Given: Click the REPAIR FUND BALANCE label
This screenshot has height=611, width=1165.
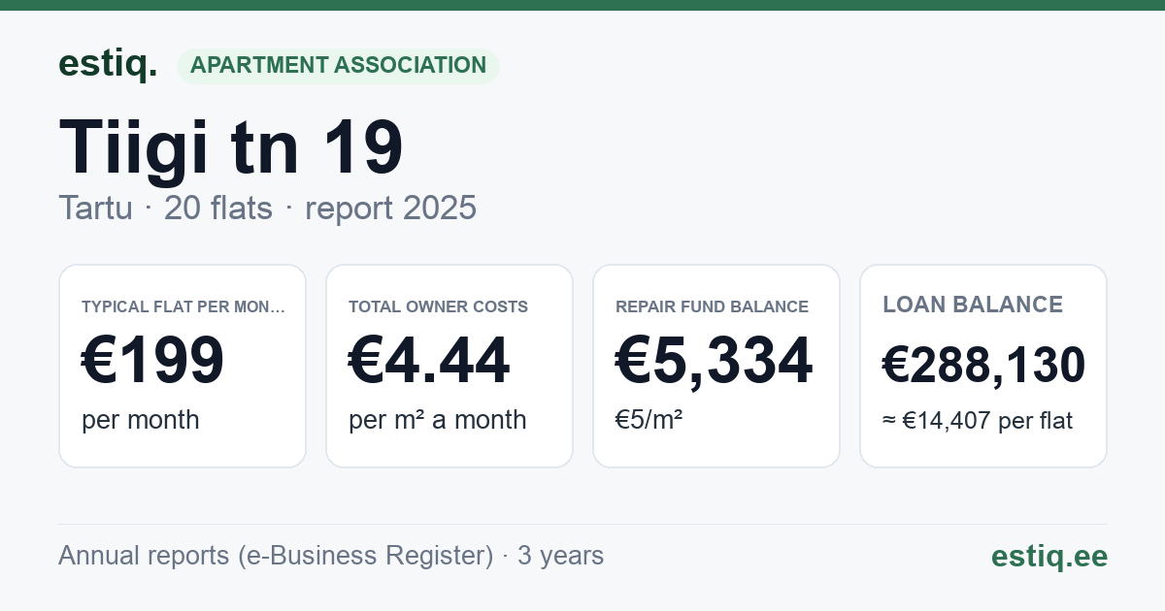Looking at the screenshot, I should 713,306.
